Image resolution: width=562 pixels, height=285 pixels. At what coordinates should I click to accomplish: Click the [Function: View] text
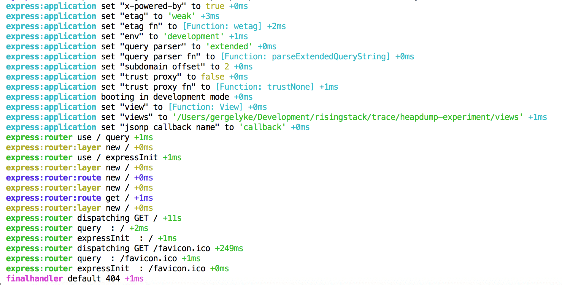click(205, 107)
